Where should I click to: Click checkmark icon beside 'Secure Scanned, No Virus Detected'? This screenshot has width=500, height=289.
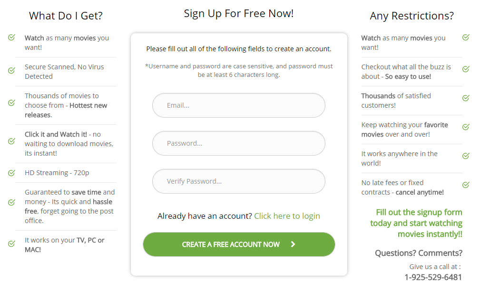coord(11,70)
